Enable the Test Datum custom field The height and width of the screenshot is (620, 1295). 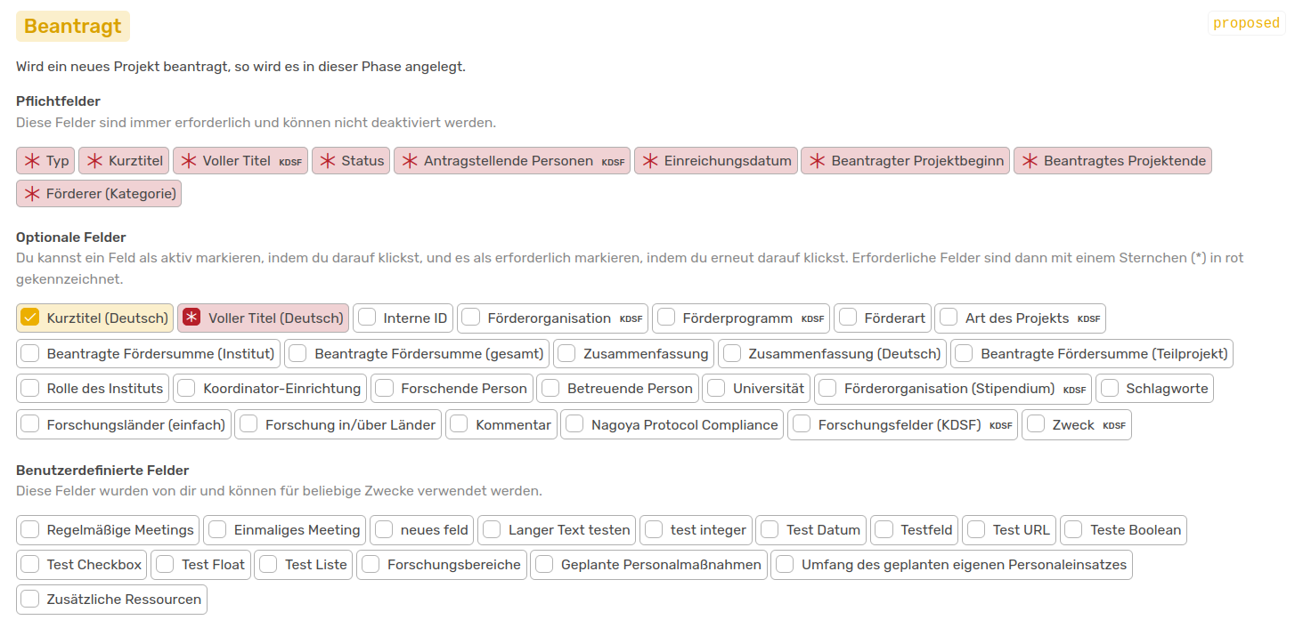point(770,529)
